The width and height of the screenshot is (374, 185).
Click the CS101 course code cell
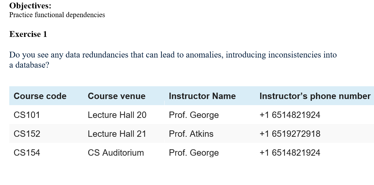[27, 115]
